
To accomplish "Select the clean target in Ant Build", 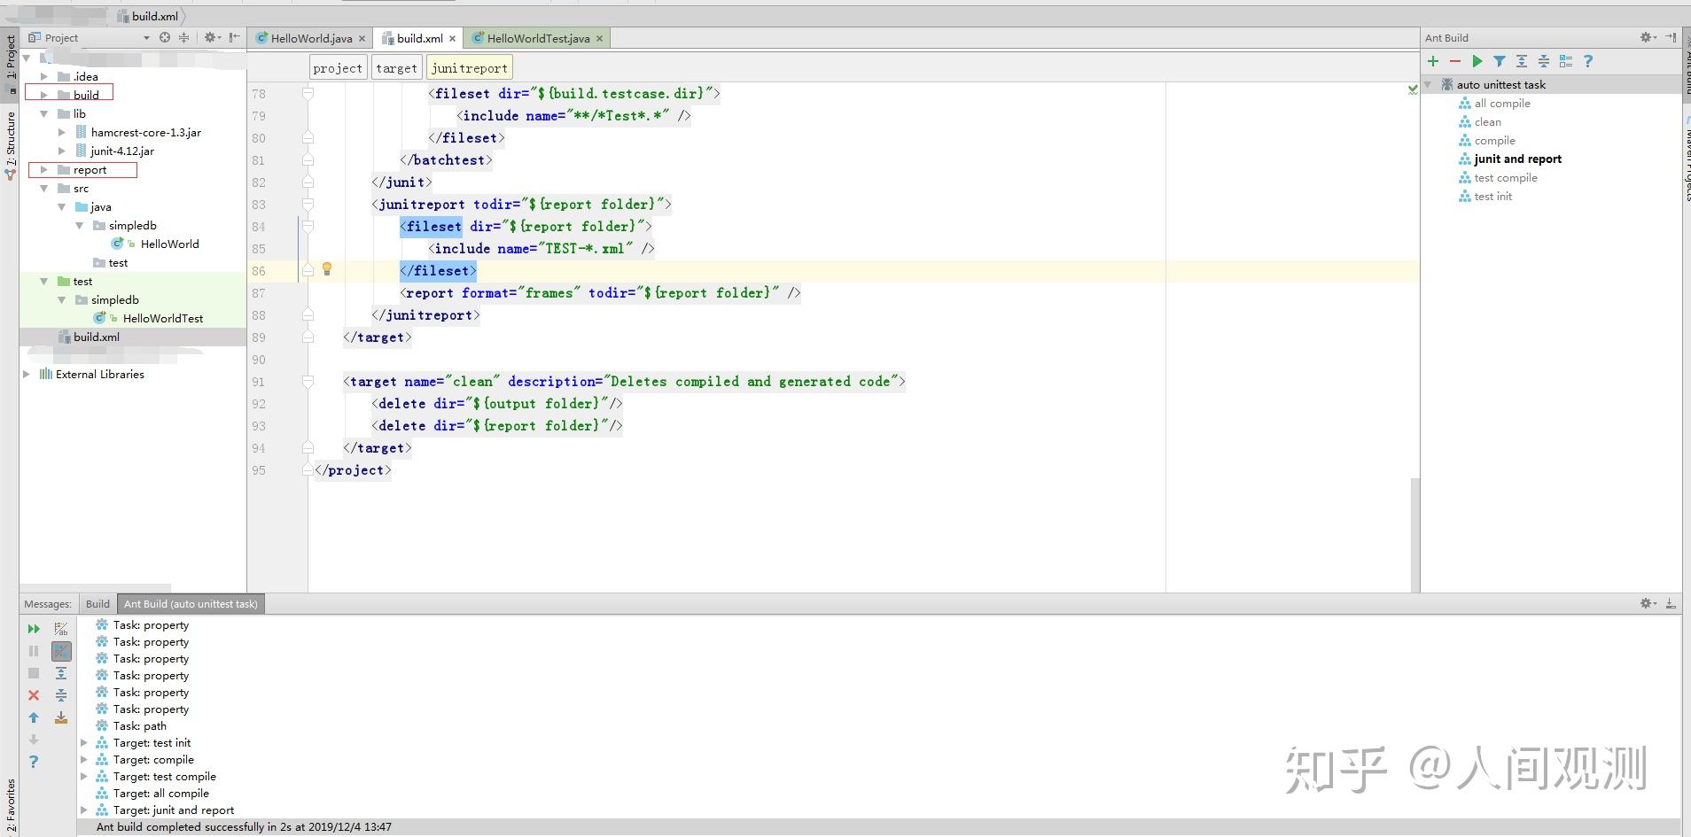I will 1487,122.
